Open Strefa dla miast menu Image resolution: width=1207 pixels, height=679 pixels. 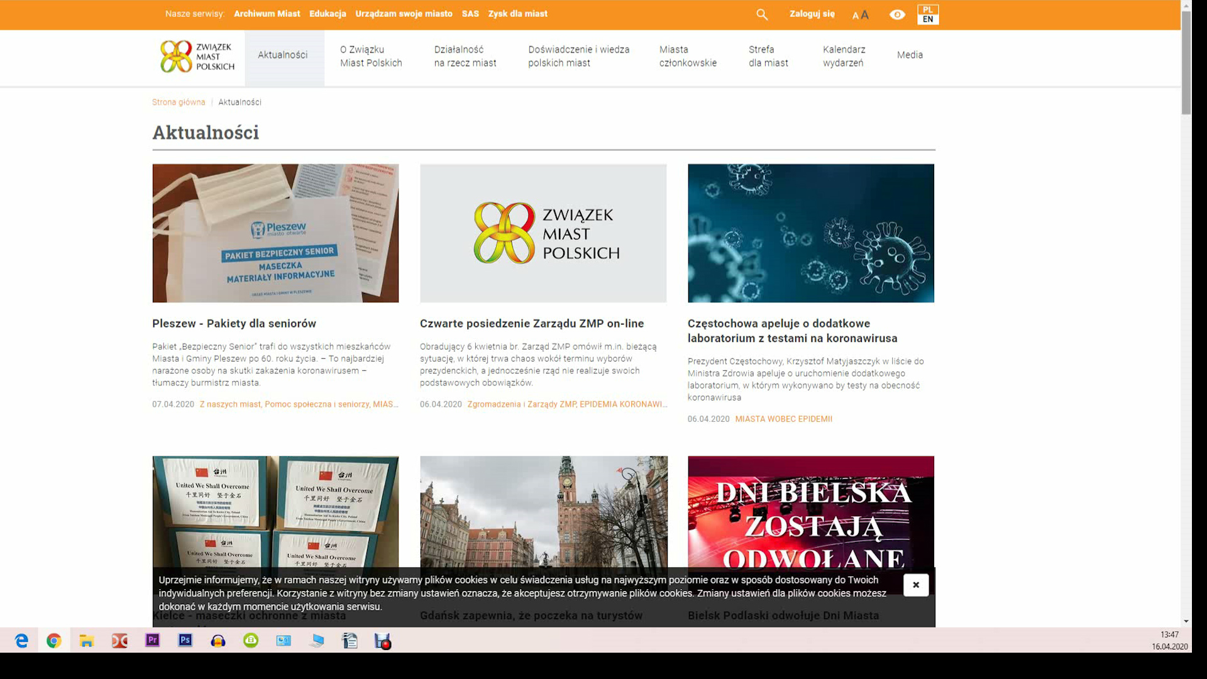point(768,56)
